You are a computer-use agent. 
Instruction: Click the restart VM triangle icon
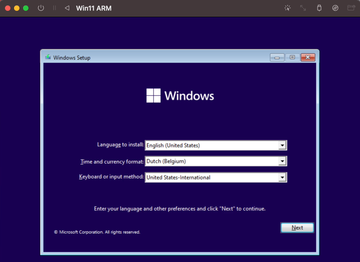tap(67, 8)
